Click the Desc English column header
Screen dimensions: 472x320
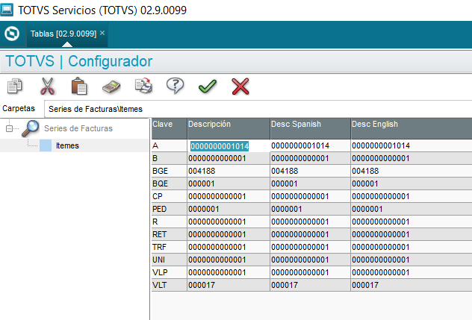coord(412,128)
